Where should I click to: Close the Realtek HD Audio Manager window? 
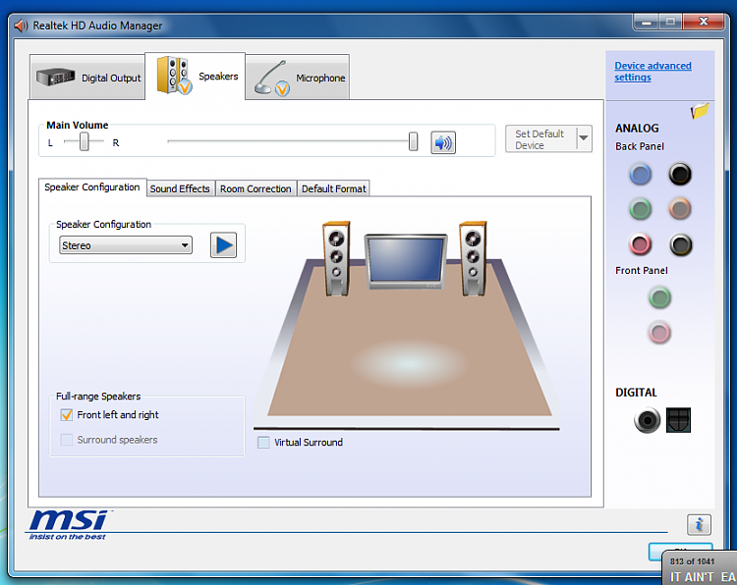pos(704,22)
